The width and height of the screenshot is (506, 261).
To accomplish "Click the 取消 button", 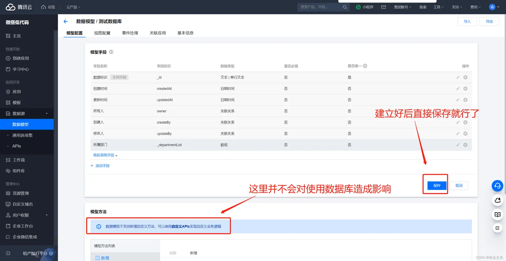I will 459,186.
